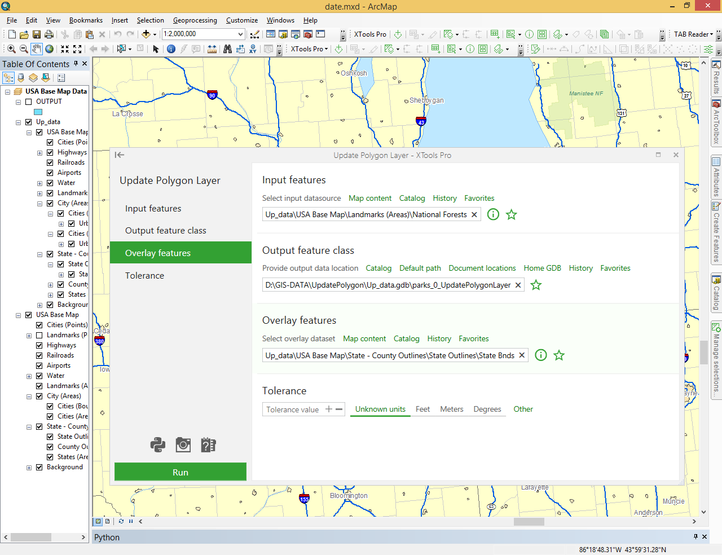Click Map content link under Input features
Screen dimensions: 722x555
pos(370,198)
